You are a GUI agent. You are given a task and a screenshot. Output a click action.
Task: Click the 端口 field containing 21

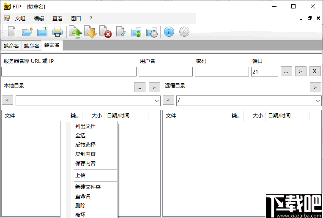pyautogui.click(x=265, y=72)
